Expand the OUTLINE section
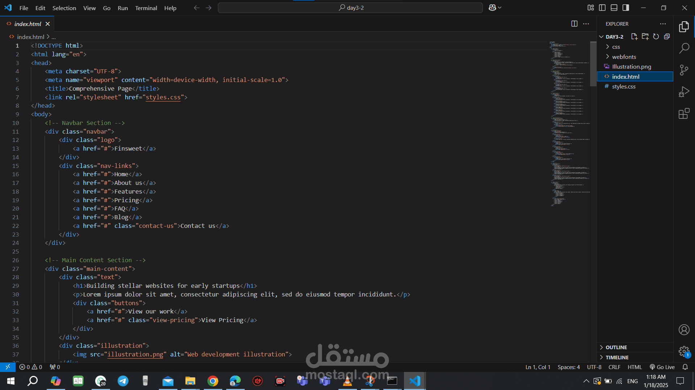 [616, 347]
